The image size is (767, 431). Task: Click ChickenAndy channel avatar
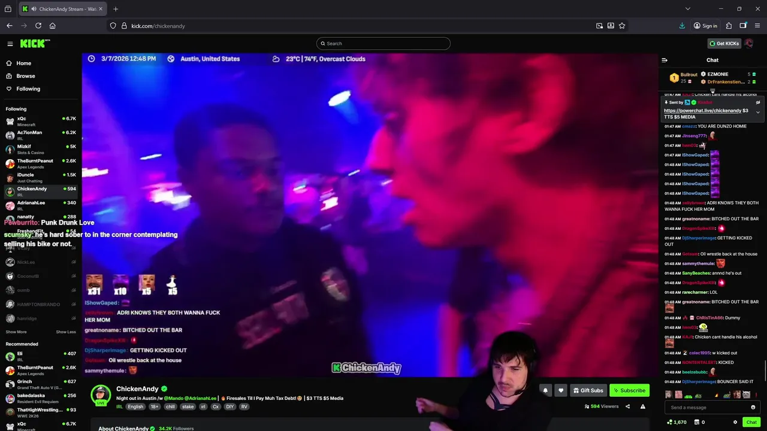tap(101, 395)
